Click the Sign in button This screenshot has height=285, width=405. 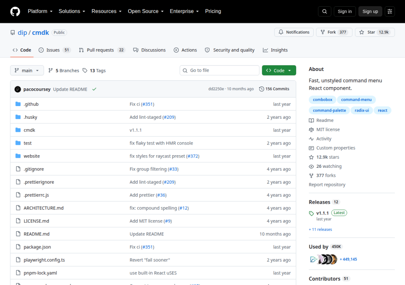point(344,11)
